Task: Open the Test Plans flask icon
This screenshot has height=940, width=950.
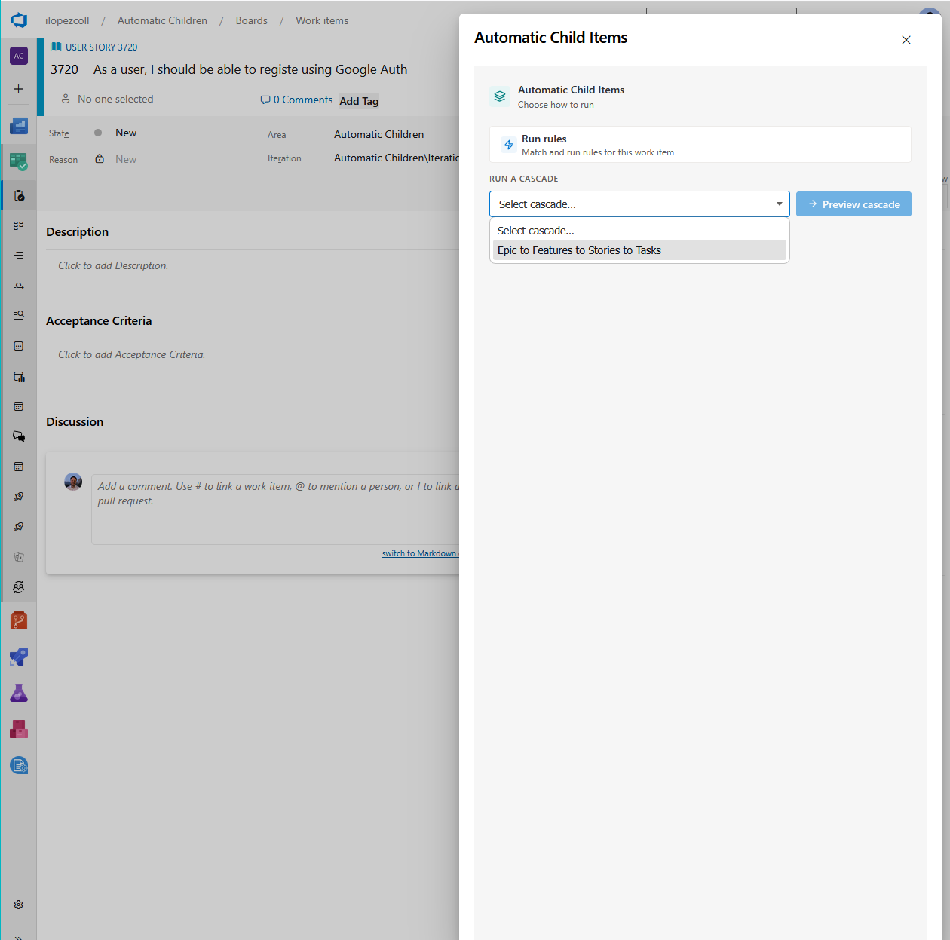Action: coord(19,693)
